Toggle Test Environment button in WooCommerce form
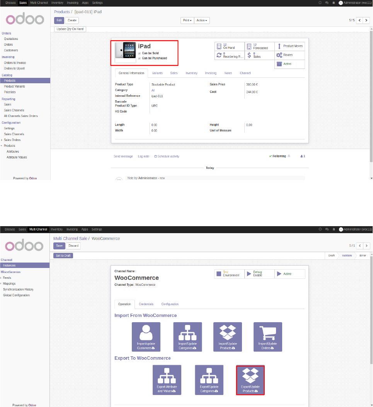Screen dimensions: 373x407 pyautogui.click(x=230, y=274)
